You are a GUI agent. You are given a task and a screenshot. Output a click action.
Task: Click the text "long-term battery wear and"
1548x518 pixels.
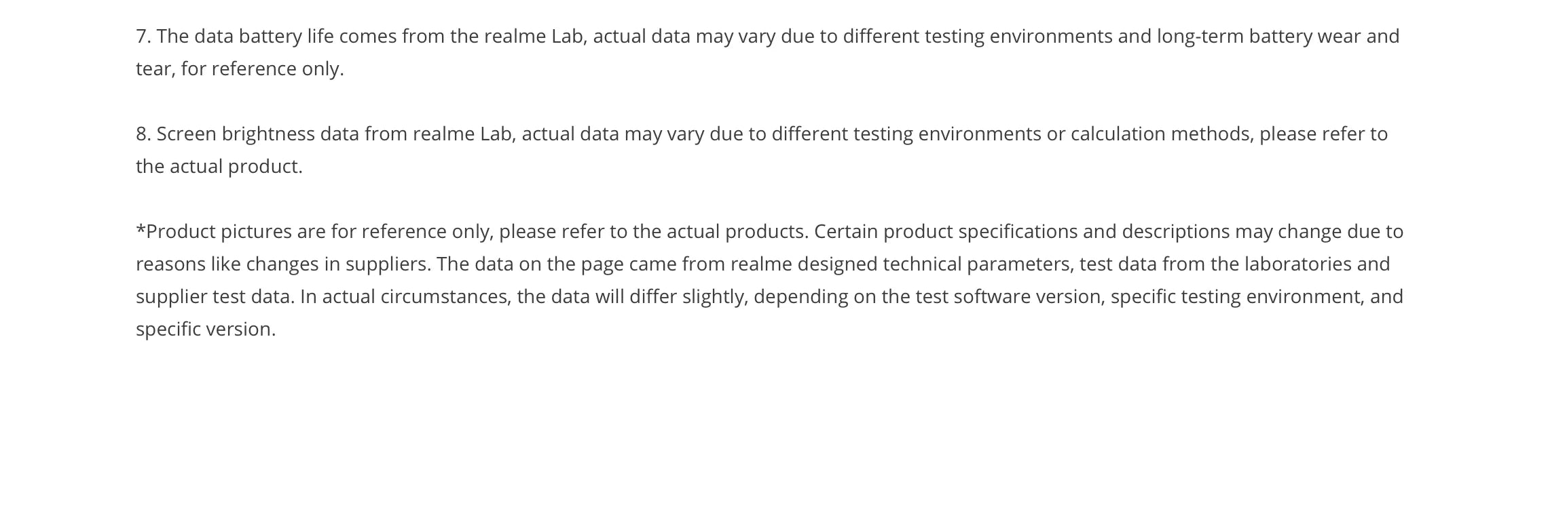1278,37
